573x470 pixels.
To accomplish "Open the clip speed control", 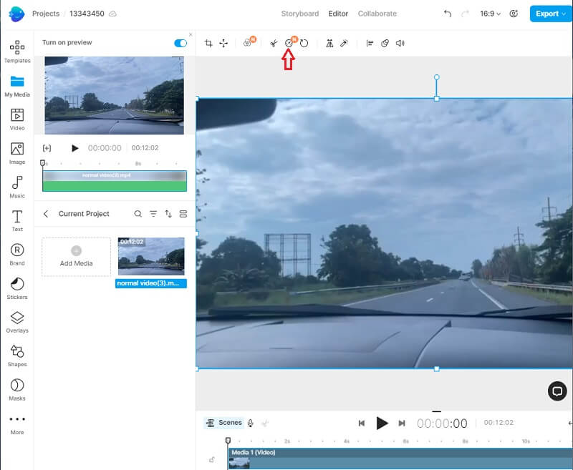I will click(289, 43).
